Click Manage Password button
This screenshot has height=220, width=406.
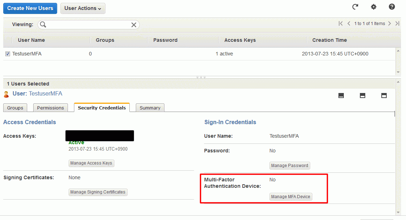click(290, 166)
